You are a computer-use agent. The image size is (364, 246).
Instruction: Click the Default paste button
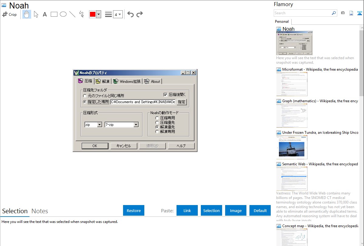260,211
